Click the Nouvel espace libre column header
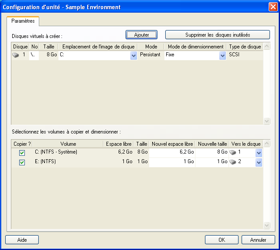 (x=172, y=144)
